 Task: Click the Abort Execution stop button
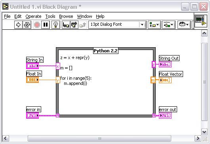[37, 25]
